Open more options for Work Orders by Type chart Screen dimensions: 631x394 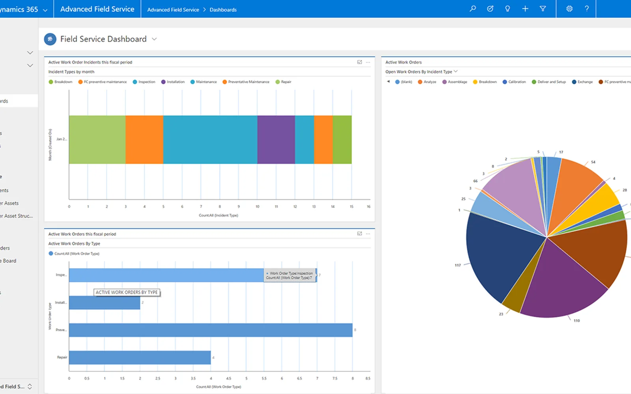(x=368, y=234)
